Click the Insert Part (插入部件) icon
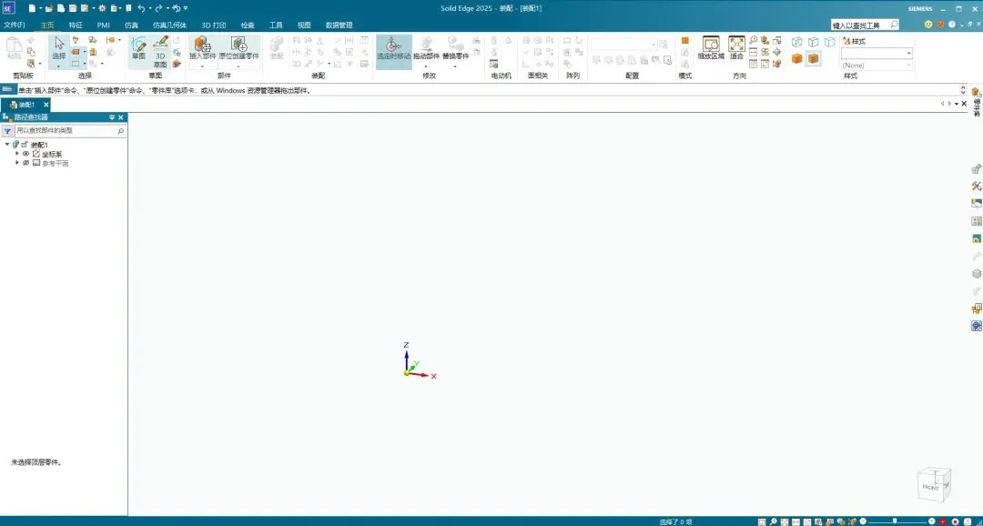Screen dimensions: 983x526 click(x=202, y=45)
